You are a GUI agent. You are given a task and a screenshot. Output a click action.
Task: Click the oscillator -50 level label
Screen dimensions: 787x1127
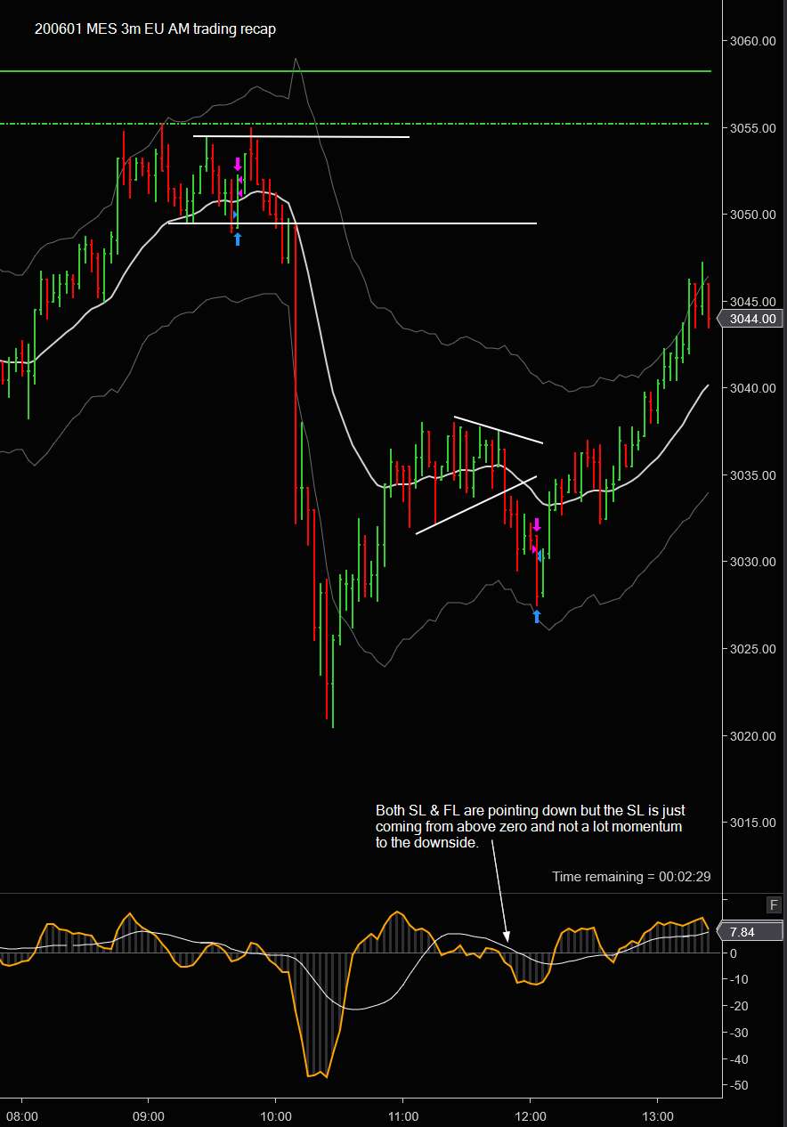click(739, 1086)
